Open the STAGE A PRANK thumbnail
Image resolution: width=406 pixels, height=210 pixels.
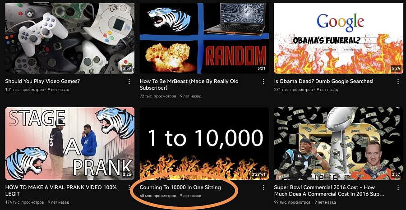pyautogui.click(x=70, y=144)
